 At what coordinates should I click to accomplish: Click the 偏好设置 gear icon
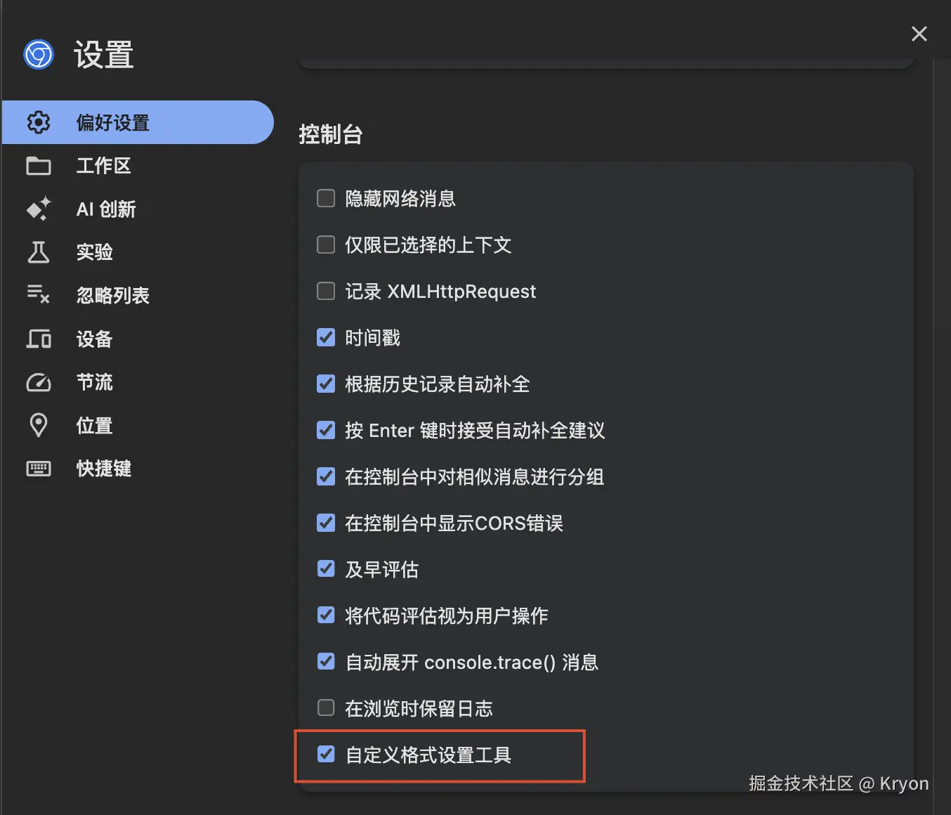[39, 122]
